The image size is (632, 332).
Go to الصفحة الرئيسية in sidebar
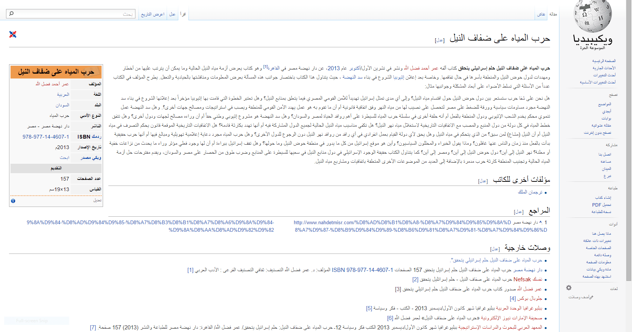[x=604, y=61]
